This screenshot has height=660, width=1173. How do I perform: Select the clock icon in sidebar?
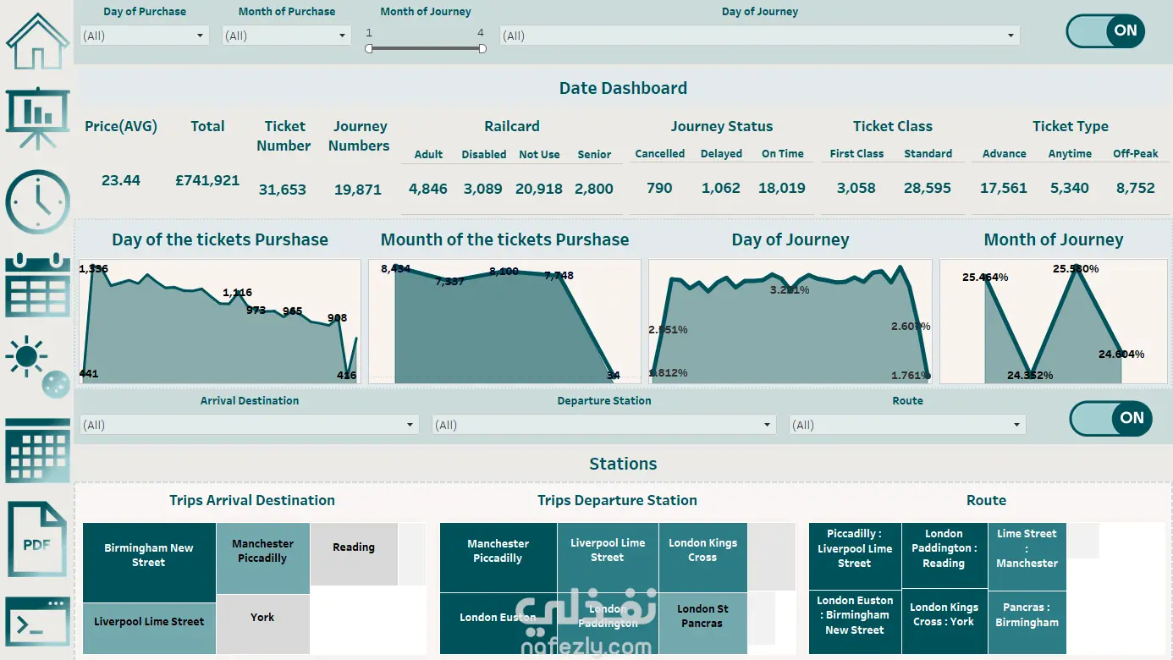(37, 202)
